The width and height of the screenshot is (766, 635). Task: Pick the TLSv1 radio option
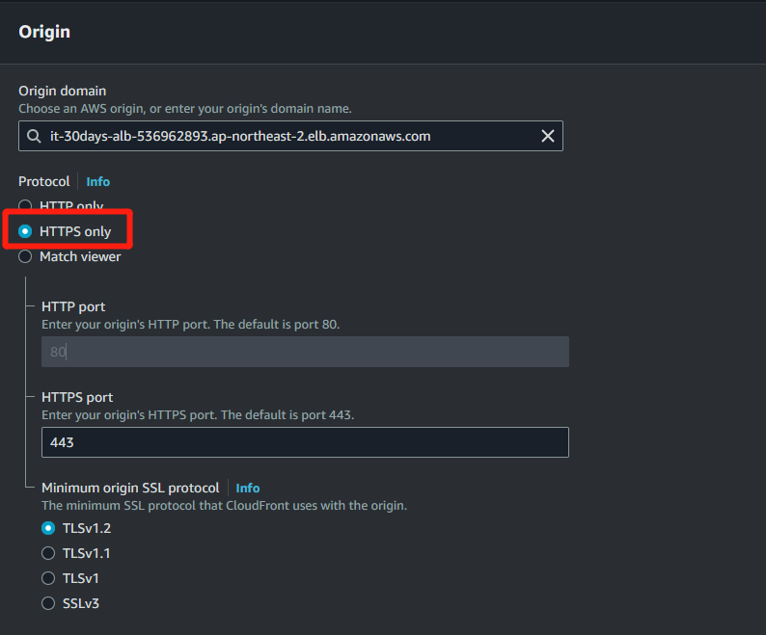coord(48,578)
